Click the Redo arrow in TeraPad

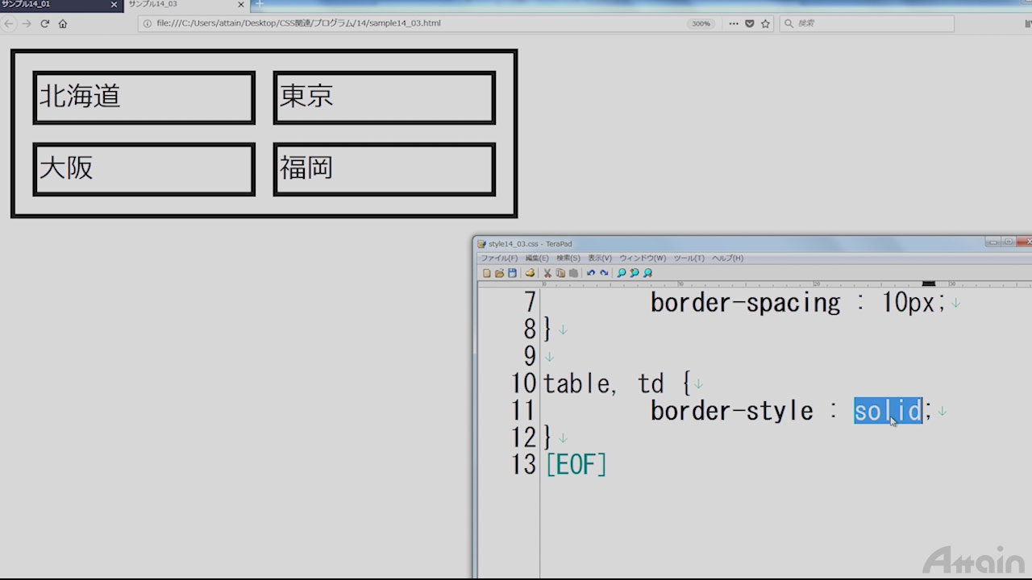tap(604, 273)
